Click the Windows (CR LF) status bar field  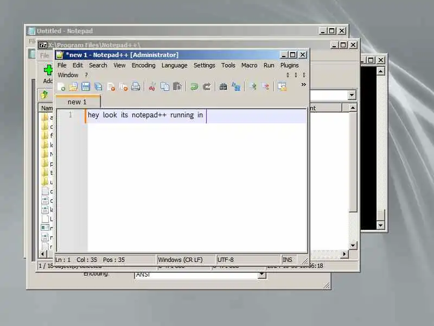coord(186,260)
